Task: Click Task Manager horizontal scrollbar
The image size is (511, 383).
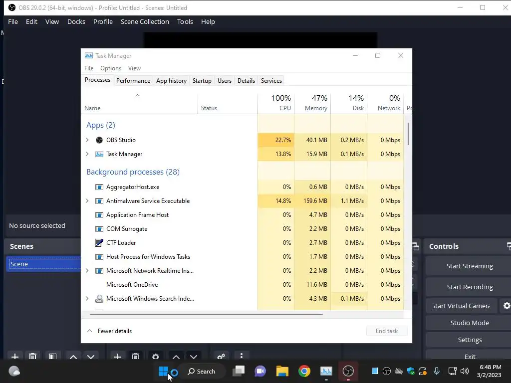Action: [x=206, y=315]
